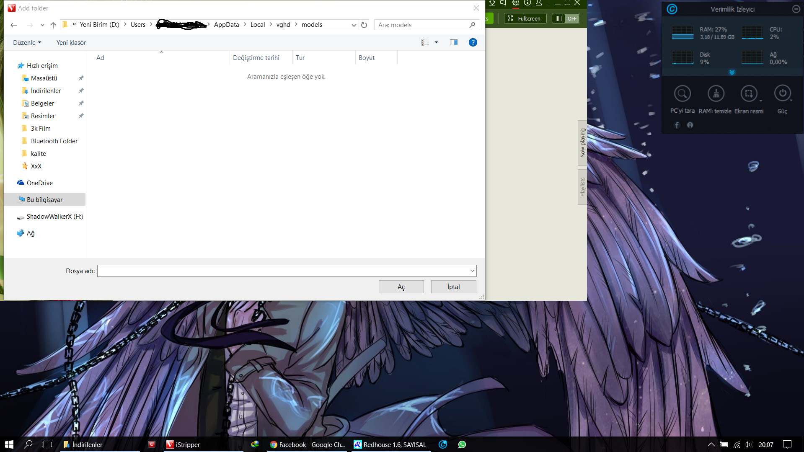Click the vghd breadcrumb segment
The image size is (804, 452).
(283, 25)
